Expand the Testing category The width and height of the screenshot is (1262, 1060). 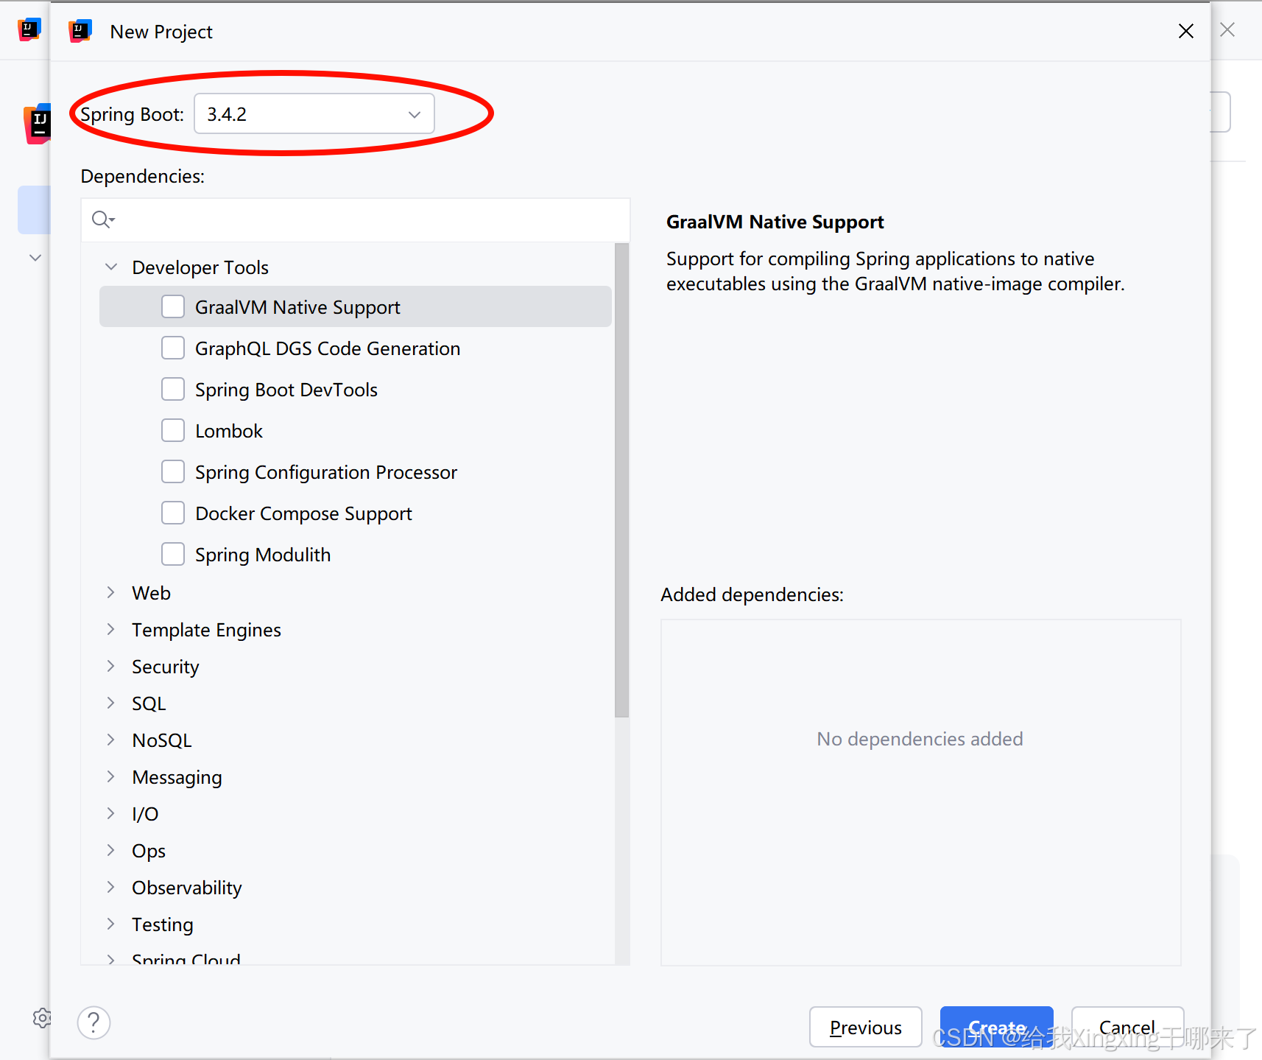tap(111, 924)
